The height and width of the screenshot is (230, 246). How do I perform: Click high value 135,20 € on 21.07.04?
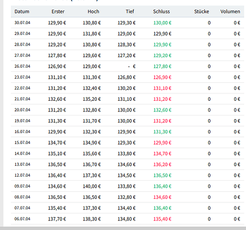92,99
